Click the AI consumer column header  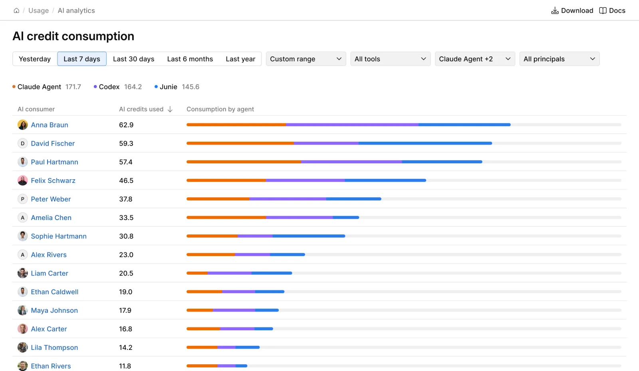pos(36,109)
